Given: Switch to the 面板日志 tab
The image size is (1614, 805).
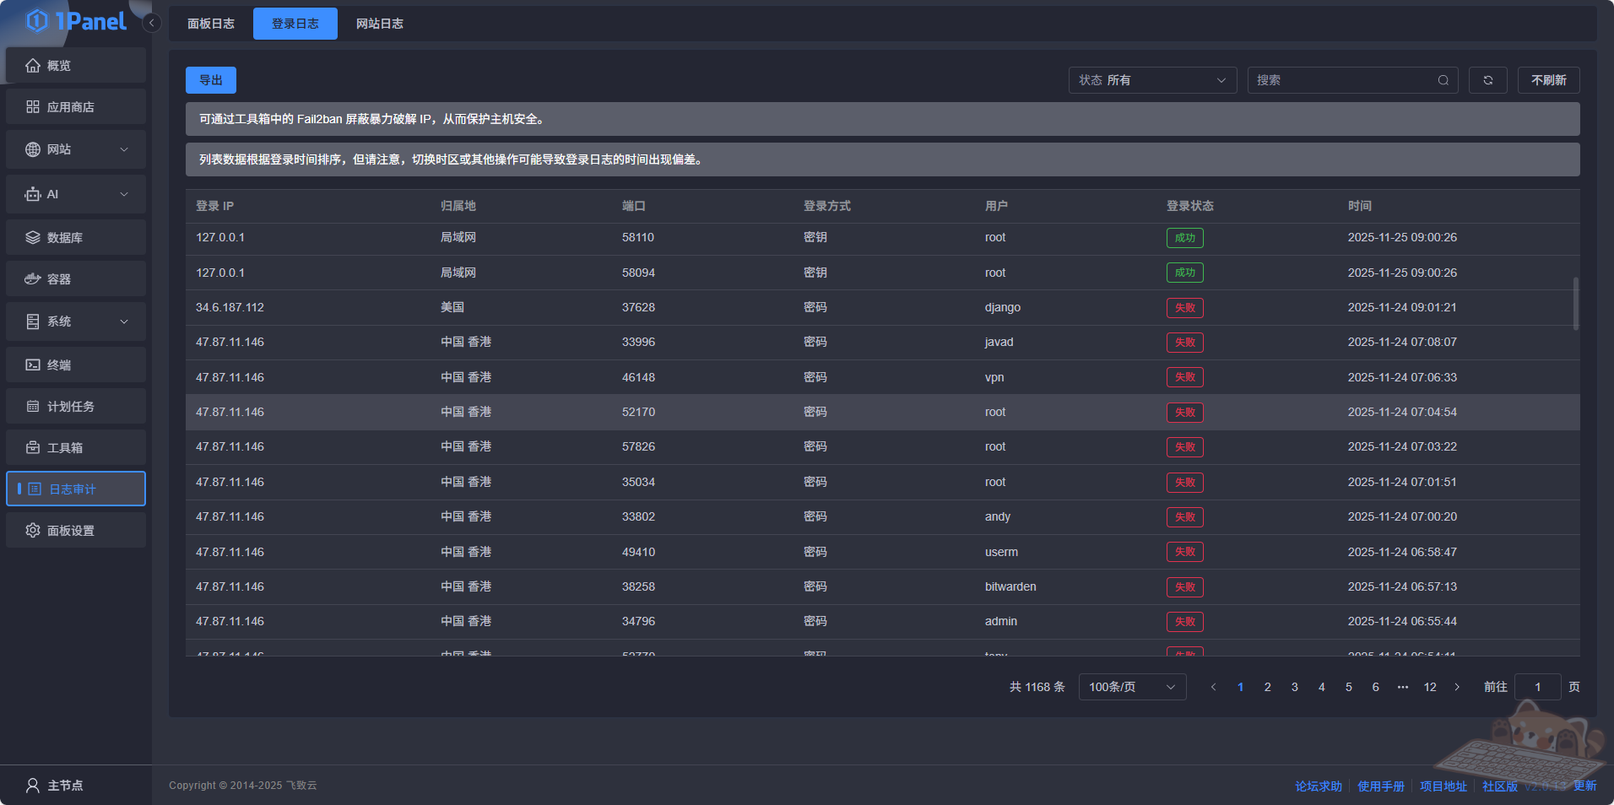Looking at the screenshot, I should [211, 24].
